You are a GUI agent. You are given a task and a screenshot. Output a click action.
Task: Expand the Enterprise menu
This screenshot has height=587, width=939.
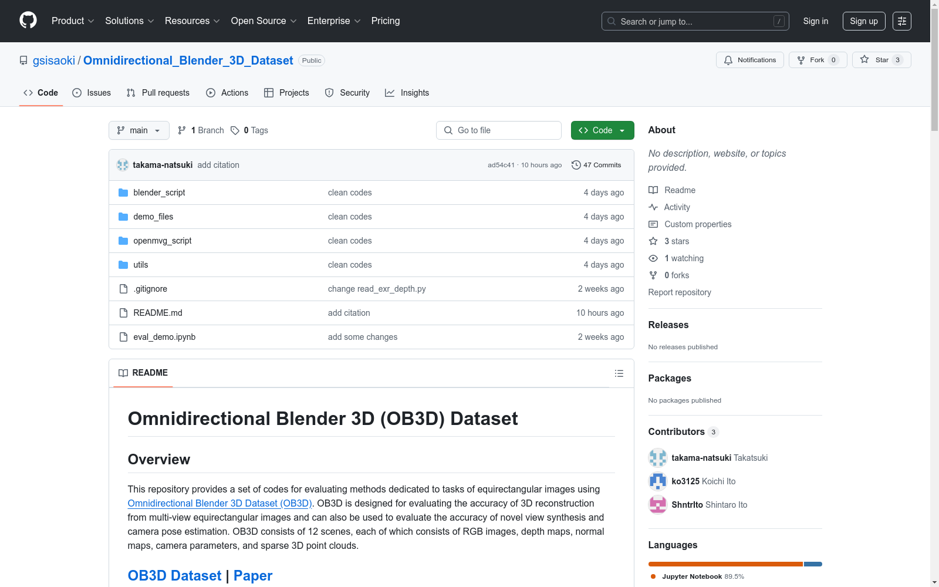click(x=334, y=21)
